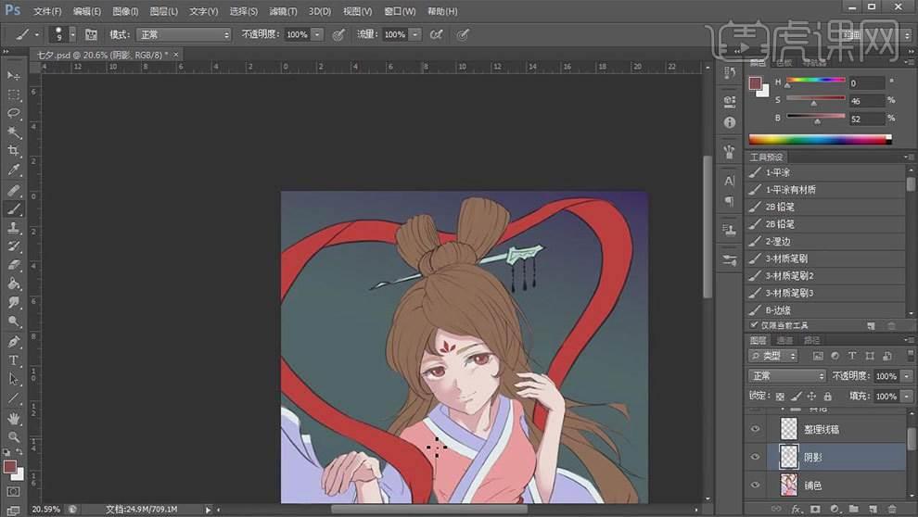918x517 pixels.
Task: Select the Paint Bucket tool
Action: [x=14, y=284]
